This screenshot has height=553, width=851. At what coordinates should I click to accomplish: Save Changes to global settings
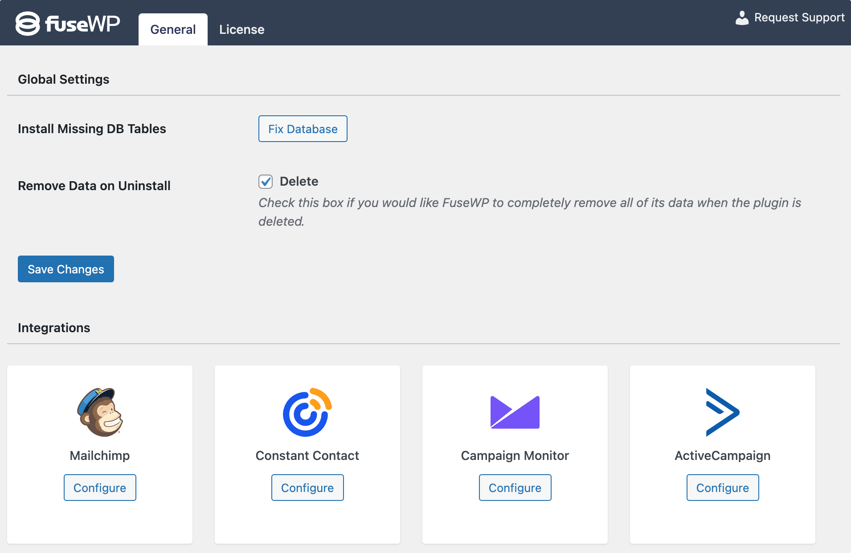coord(66,269)
